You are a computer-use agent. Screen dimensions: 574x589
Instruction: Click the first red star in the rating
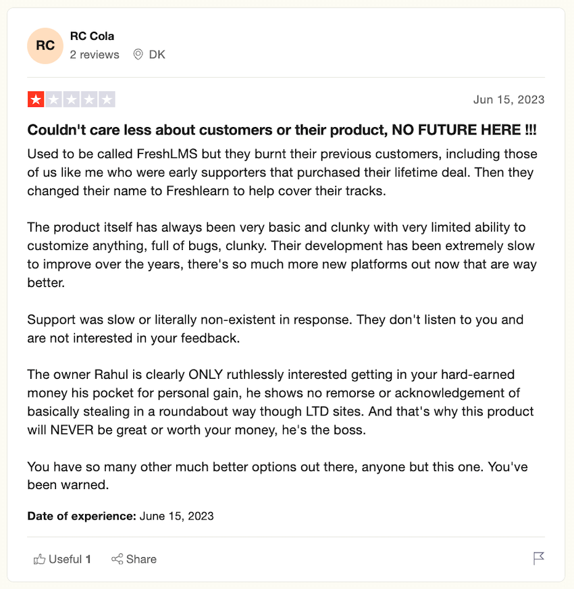coord(35,99)
